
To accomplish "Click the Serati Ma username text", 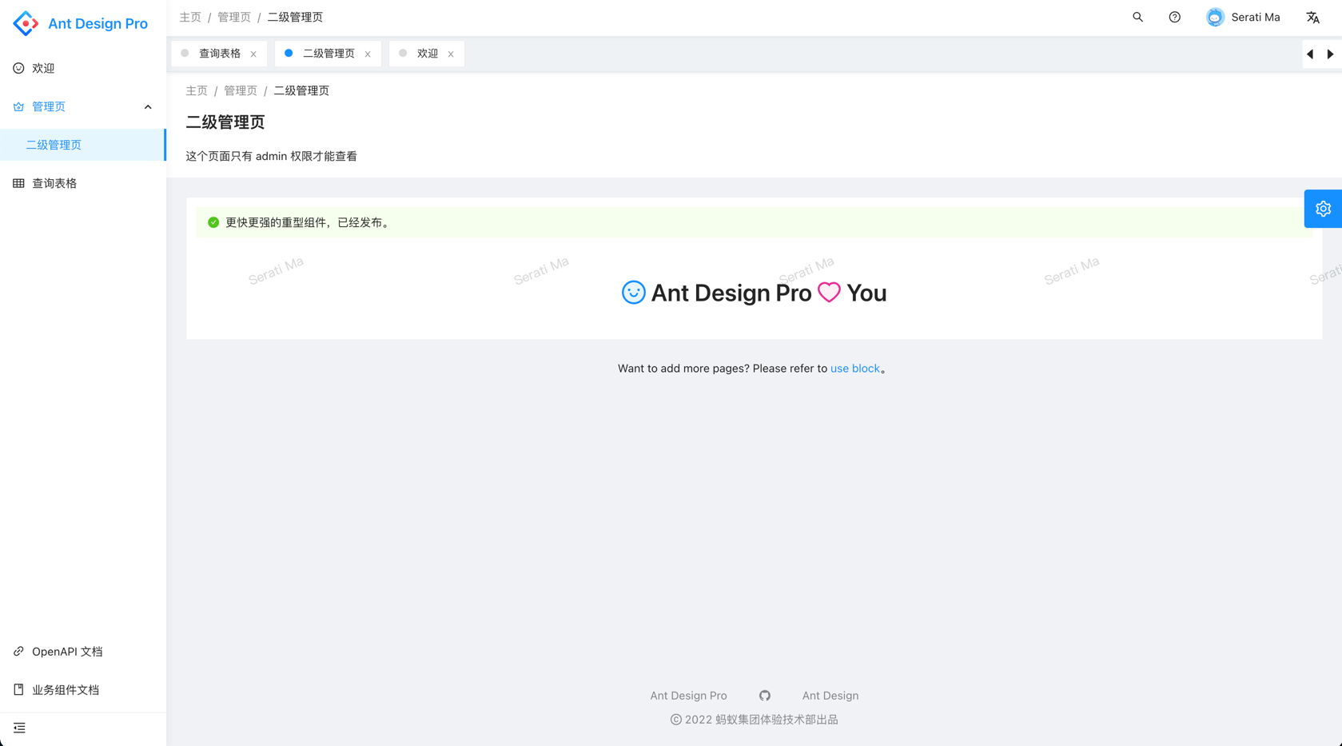I will click(1255, 17).
